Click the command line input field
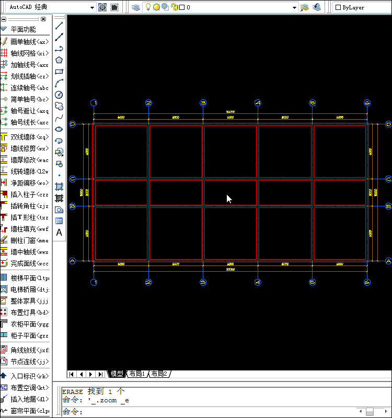 [208, 412]
